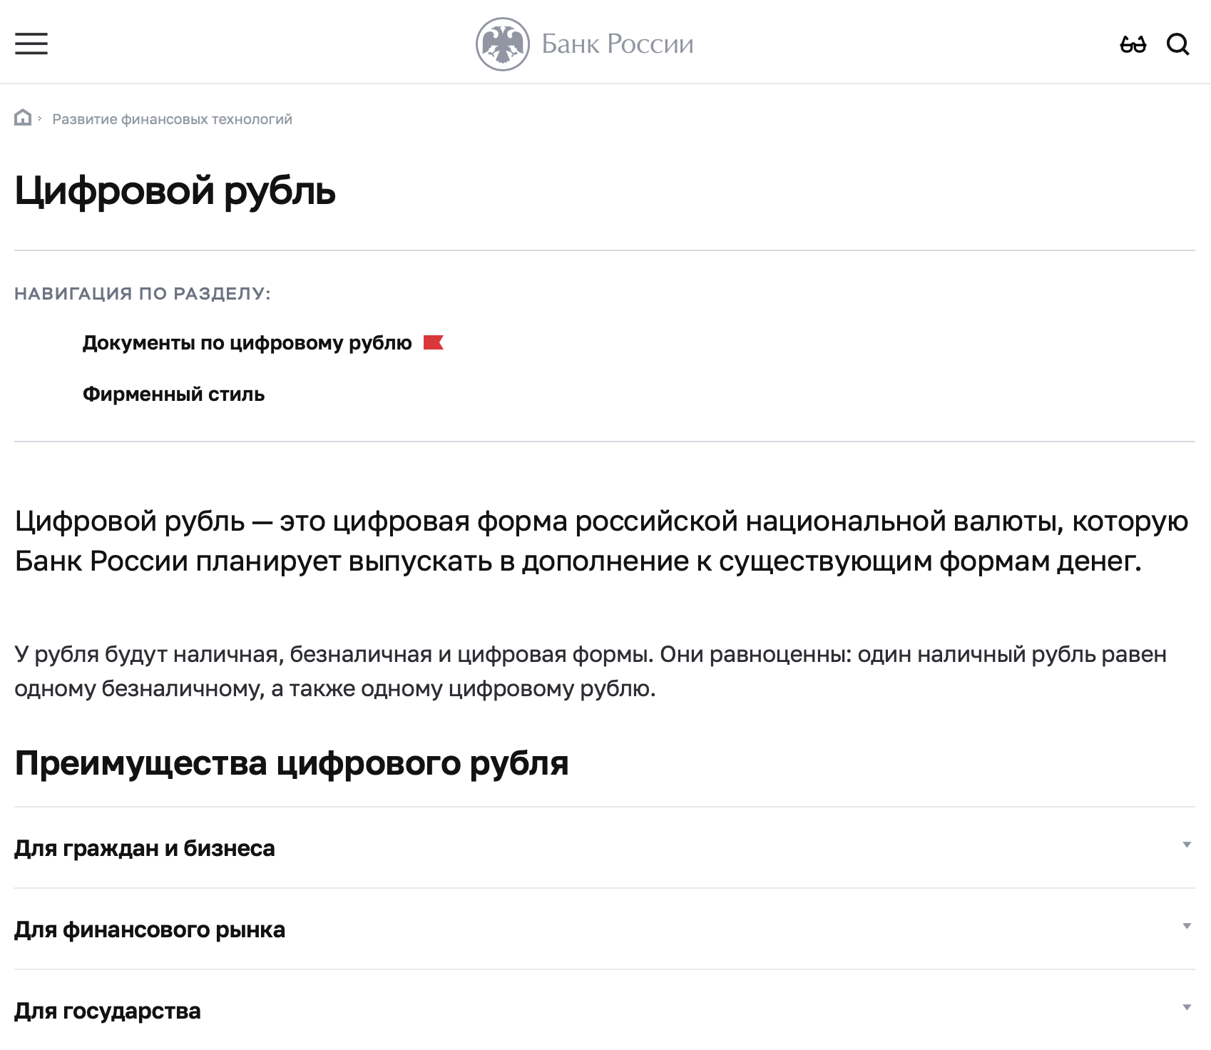
Task: Click the arrow on the 'Для граждан и бизнеса' row
Action: 1187,845
